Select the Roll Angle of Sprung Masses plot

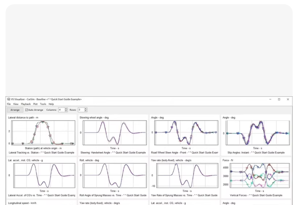(115, 176)
